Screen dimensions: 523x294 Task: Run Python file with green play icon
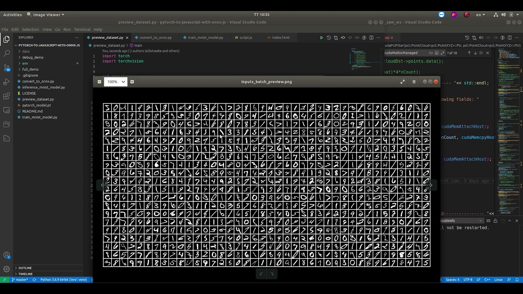coord(321,38)
